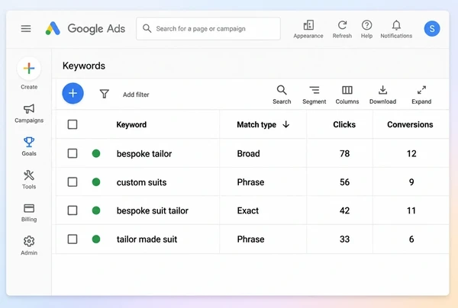Click Add filter text

(x=136, y=95)
